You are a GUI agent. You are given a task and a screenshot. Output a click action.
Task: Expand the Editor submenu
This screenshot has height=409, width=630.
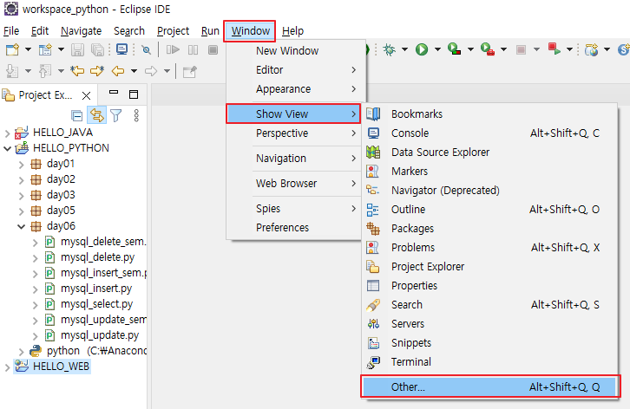click(295, 70)
